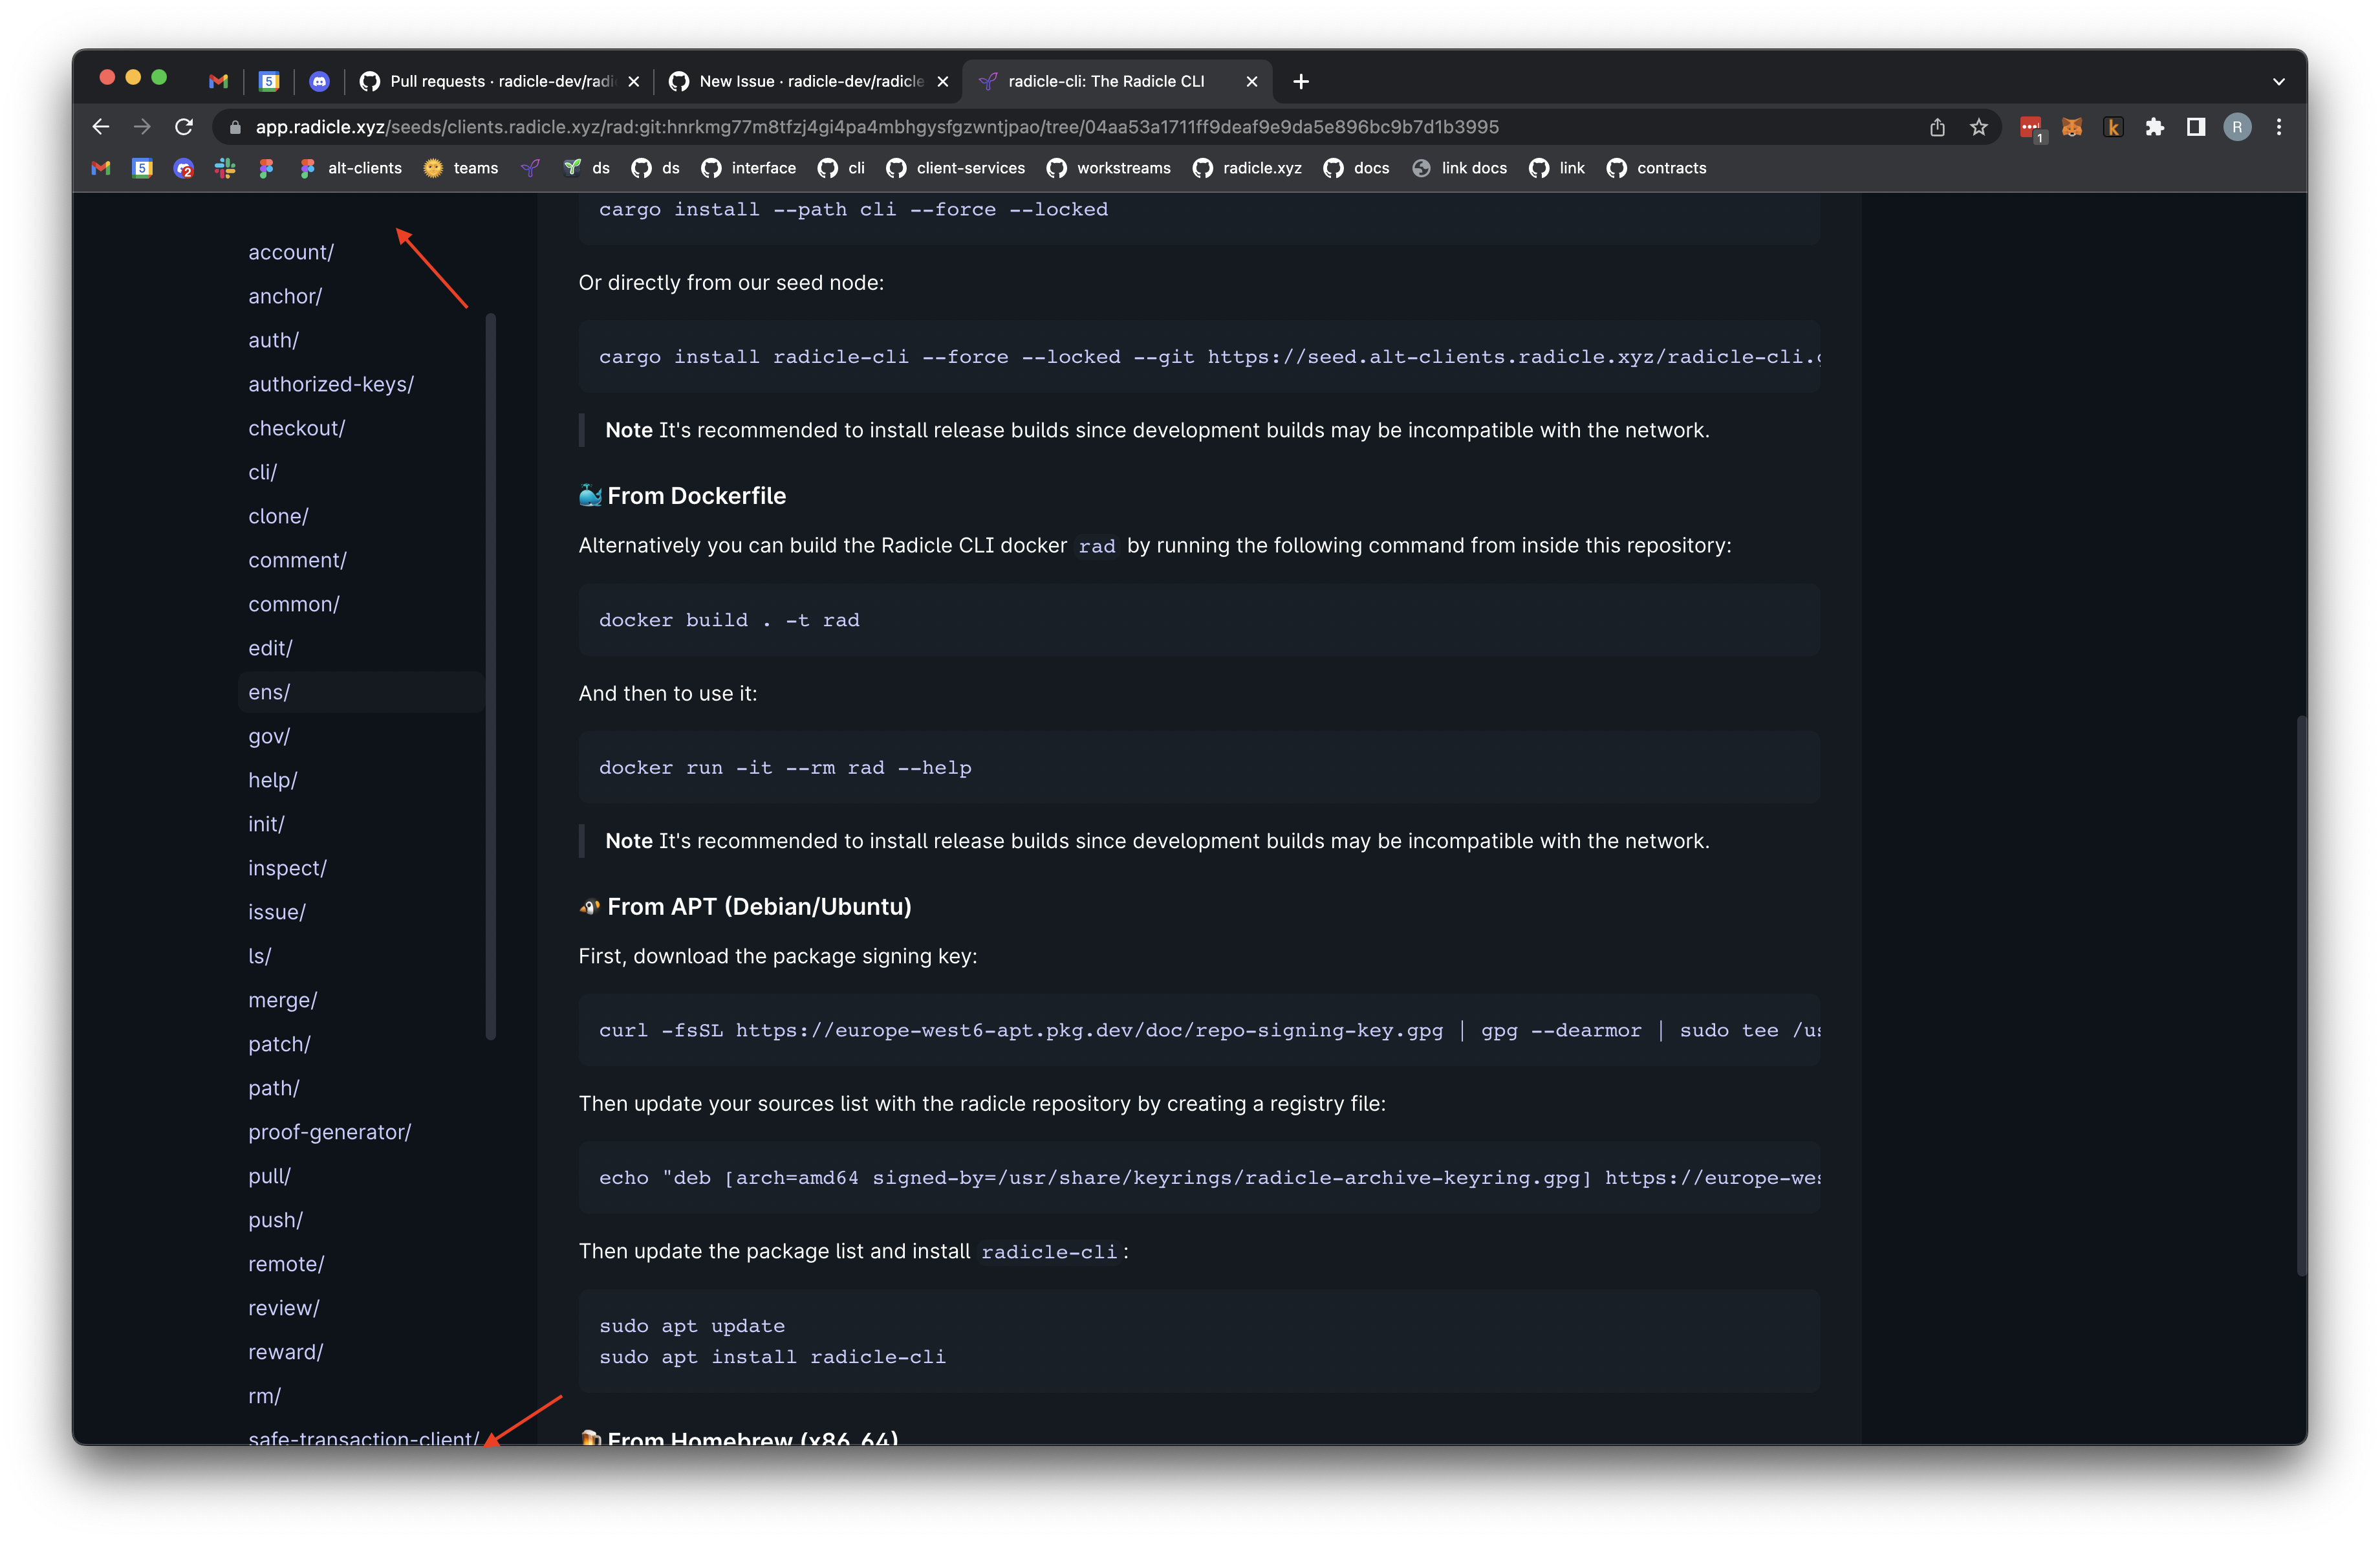Click the file tree sidebar scrollbar
The width and height of the screenshot is (2380, 1541).
pos(491,677)
